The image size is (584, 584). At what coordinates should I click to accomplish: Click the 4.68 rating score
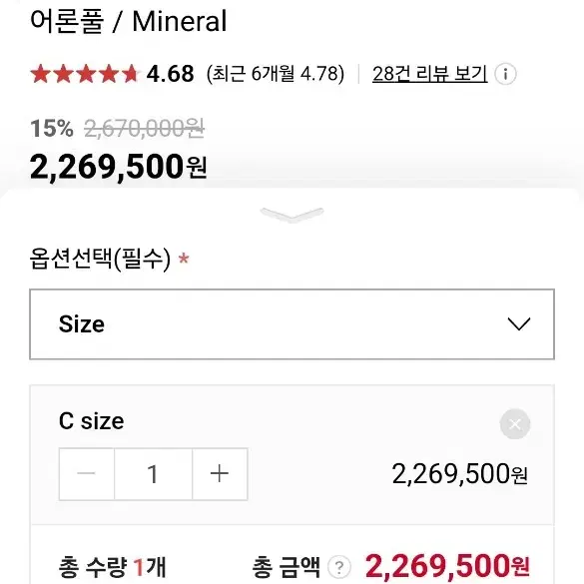tap(171, 74)
